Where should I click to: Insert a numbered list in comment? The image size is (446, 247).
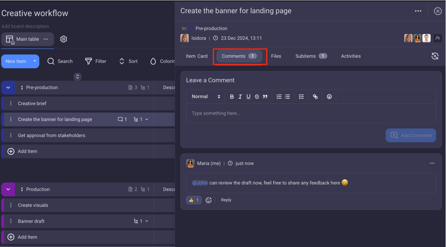coord(279,97)
